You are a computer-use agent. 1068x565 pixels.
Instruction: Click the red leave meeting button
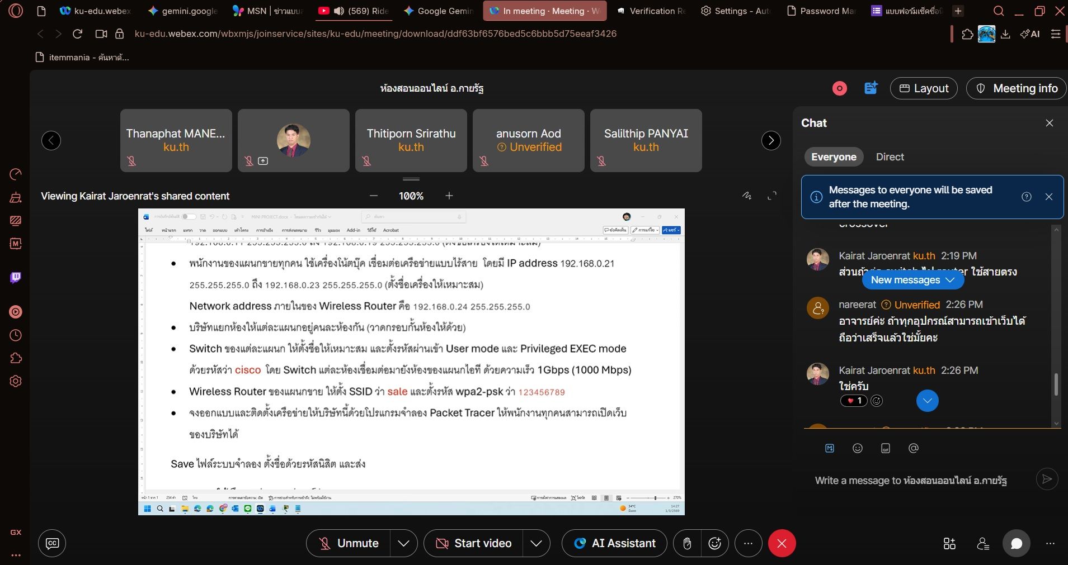tap(782, 543)
